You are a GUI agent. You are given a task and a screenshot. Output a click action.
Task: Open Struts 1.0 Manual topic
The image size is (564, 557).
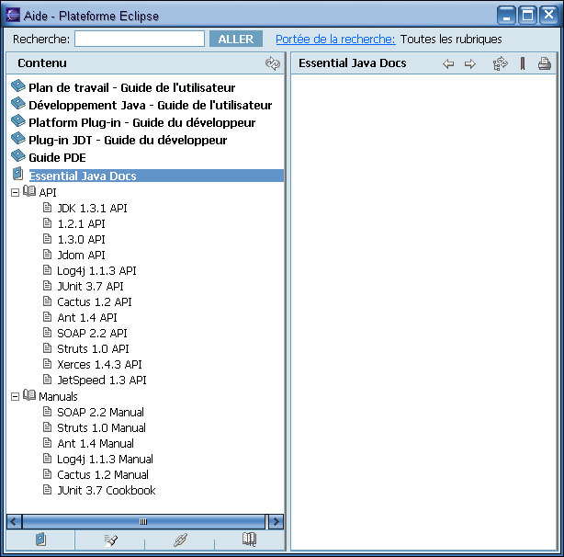[x=101, y=428]
